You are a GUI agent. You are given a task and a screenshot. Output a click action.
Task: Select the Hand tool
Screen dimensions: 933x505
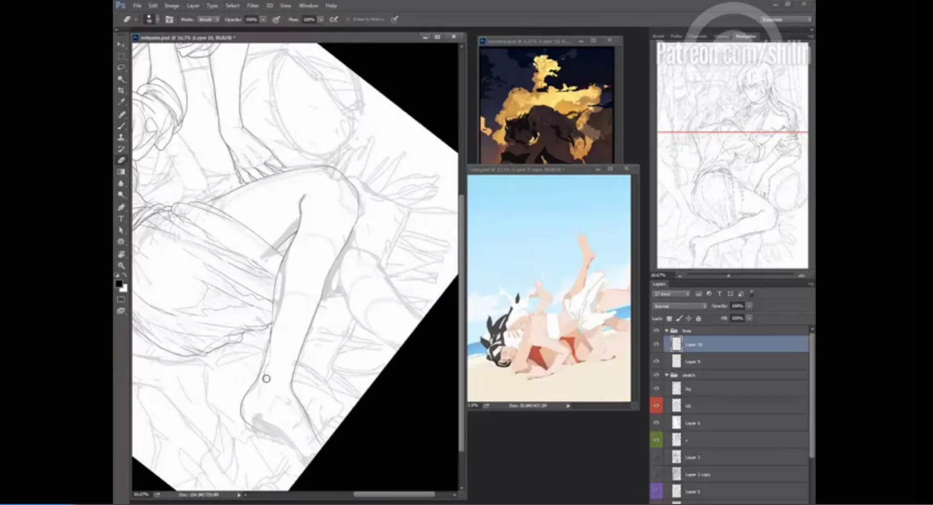tap(121, 254)
